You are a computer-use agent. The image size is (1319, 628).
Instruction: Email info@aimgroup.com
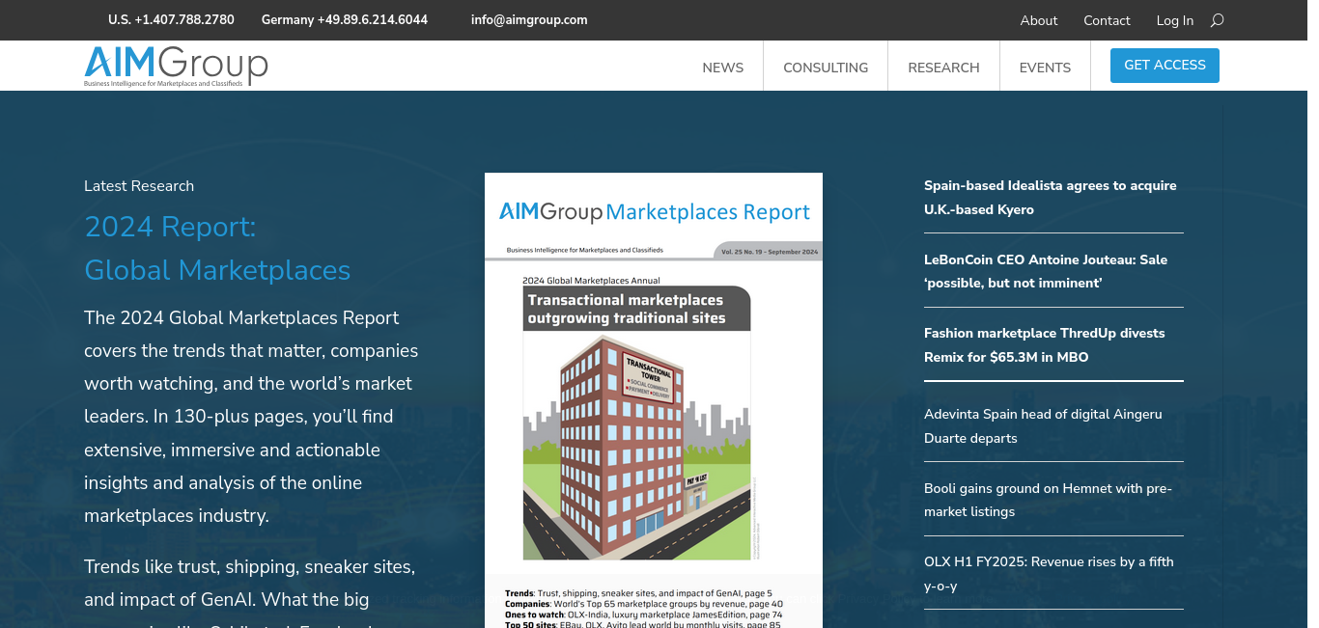point(529,19)
